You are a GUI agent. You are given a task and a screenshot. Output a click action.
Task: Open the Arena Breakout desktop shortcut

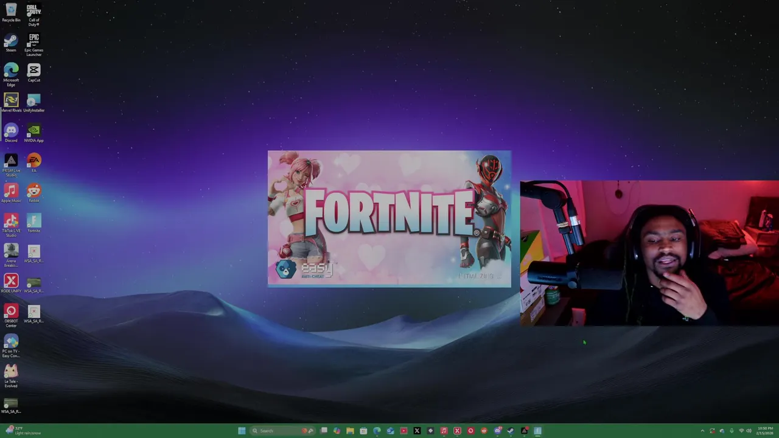[11, 255]
